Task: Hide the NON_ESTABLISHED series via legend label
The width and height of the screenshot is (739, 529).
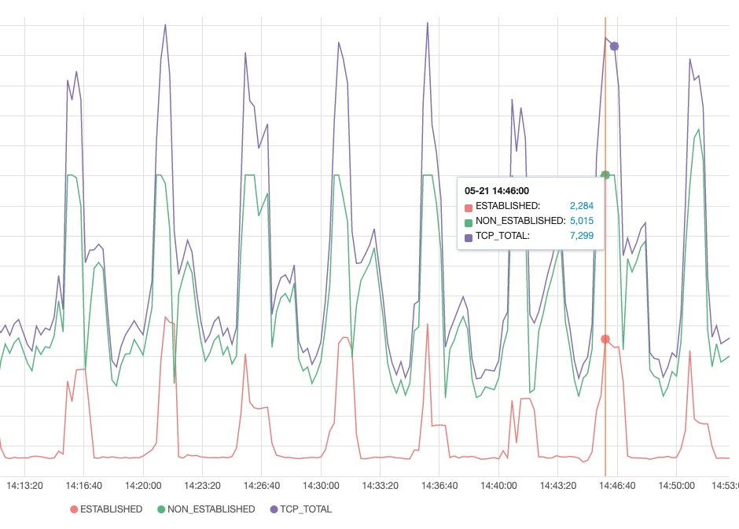Action: [211, 509]
